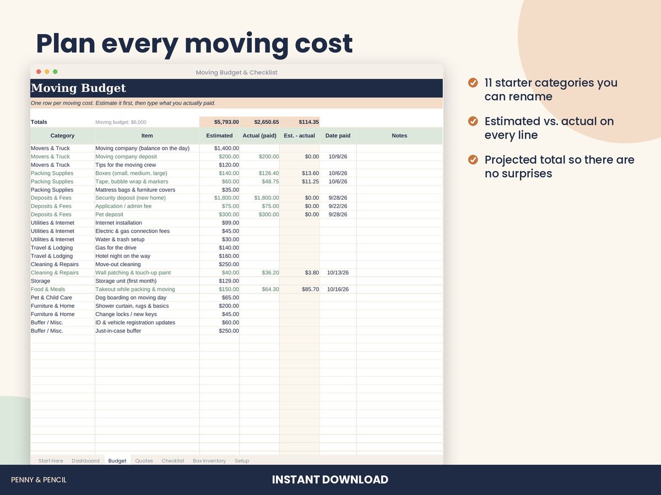Image resolution: width=661 pixels, height=495 pixels.
Task: Click 'Change locks / new keys' cell
Action: 147,315
